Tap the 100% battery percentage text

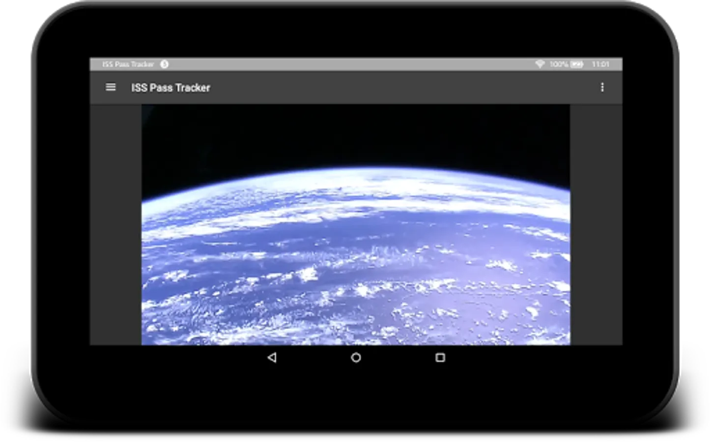coord(559,64)
